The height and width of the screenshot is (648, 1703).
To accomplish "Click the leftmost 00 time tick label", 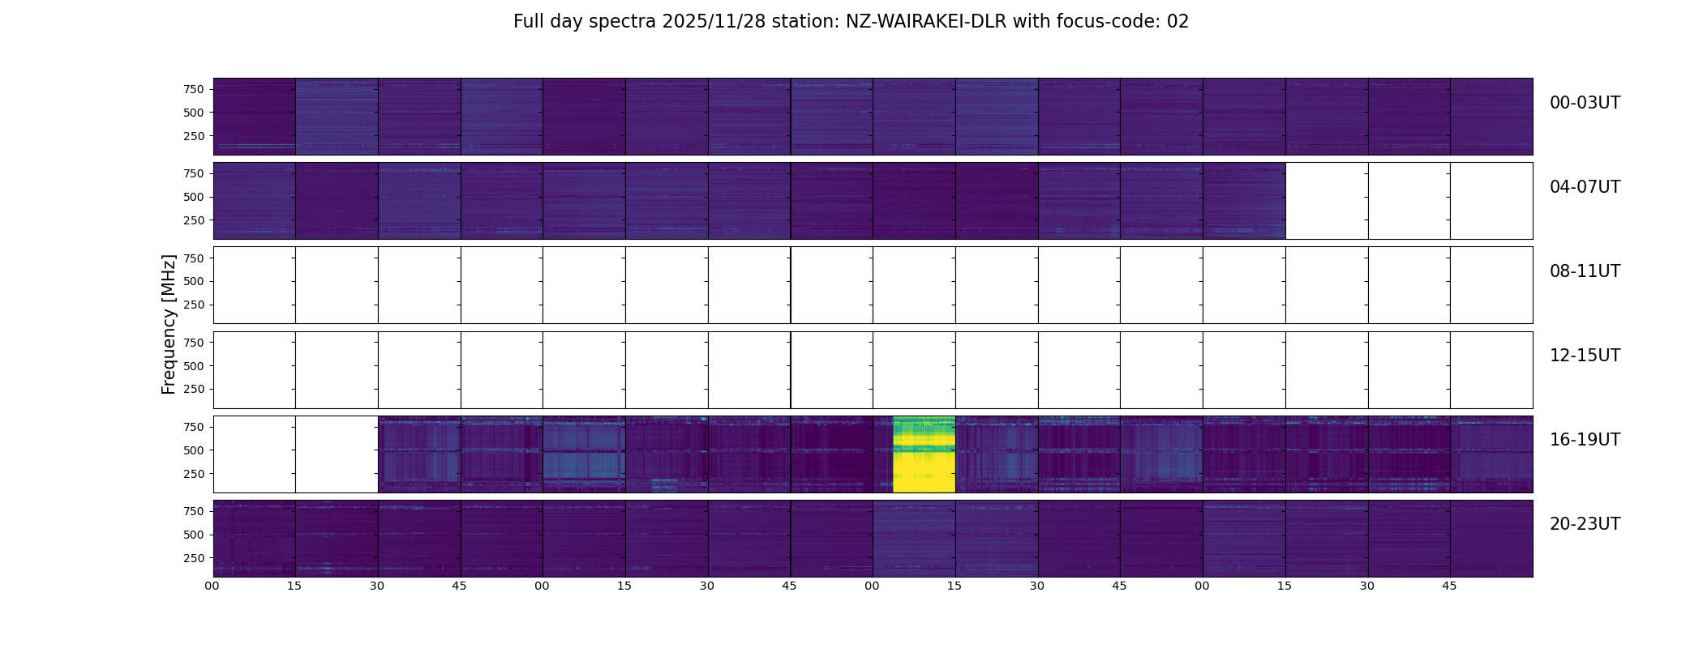I will pos(212,586).
